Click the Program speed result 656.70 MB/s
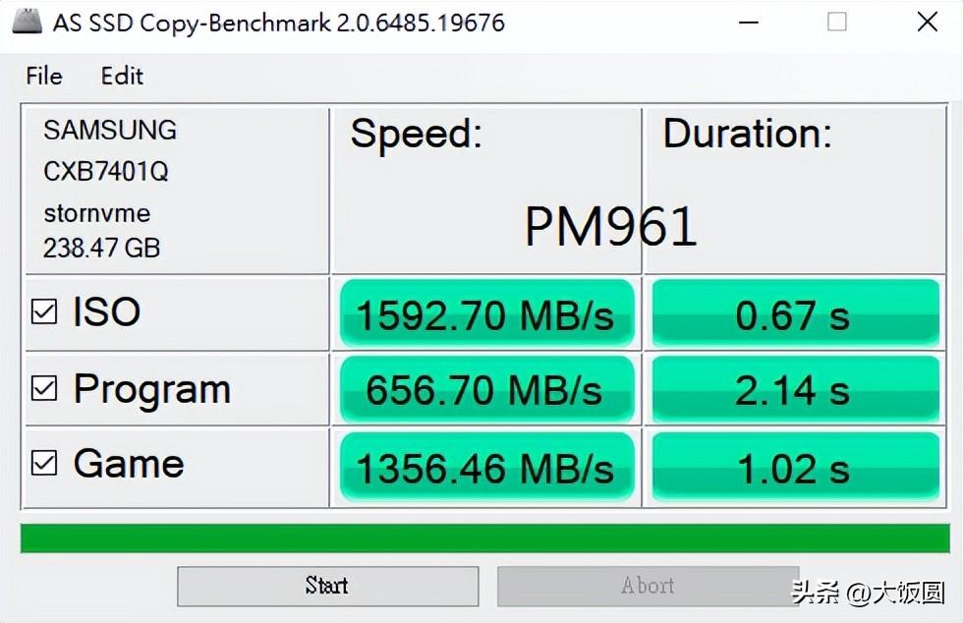963x623 pixels. 485,390
